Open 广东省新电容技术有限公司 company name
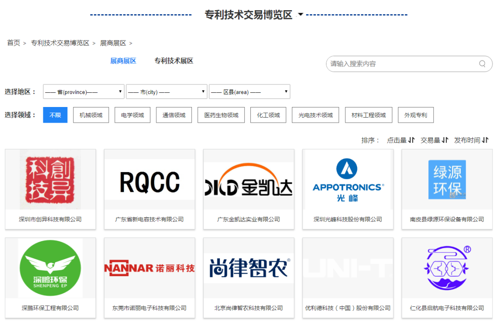 149,219
